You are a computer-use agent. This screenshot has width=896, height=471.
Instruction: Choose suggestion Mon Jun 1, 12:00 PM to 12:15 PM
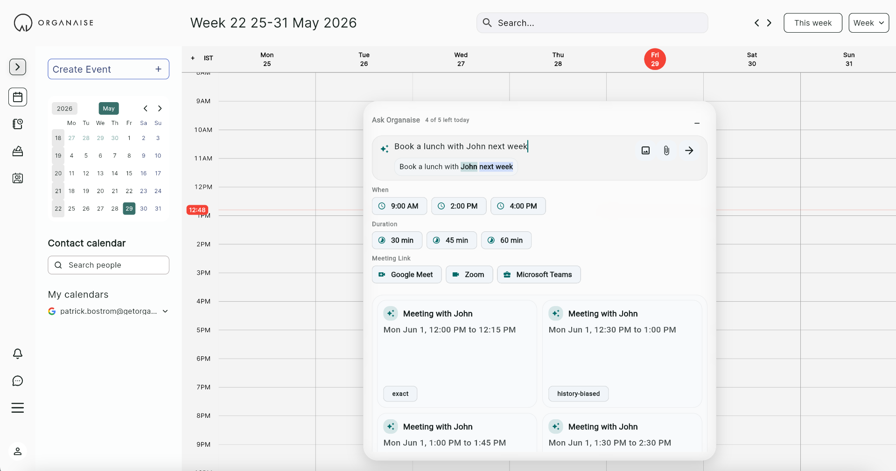(457, 354)
